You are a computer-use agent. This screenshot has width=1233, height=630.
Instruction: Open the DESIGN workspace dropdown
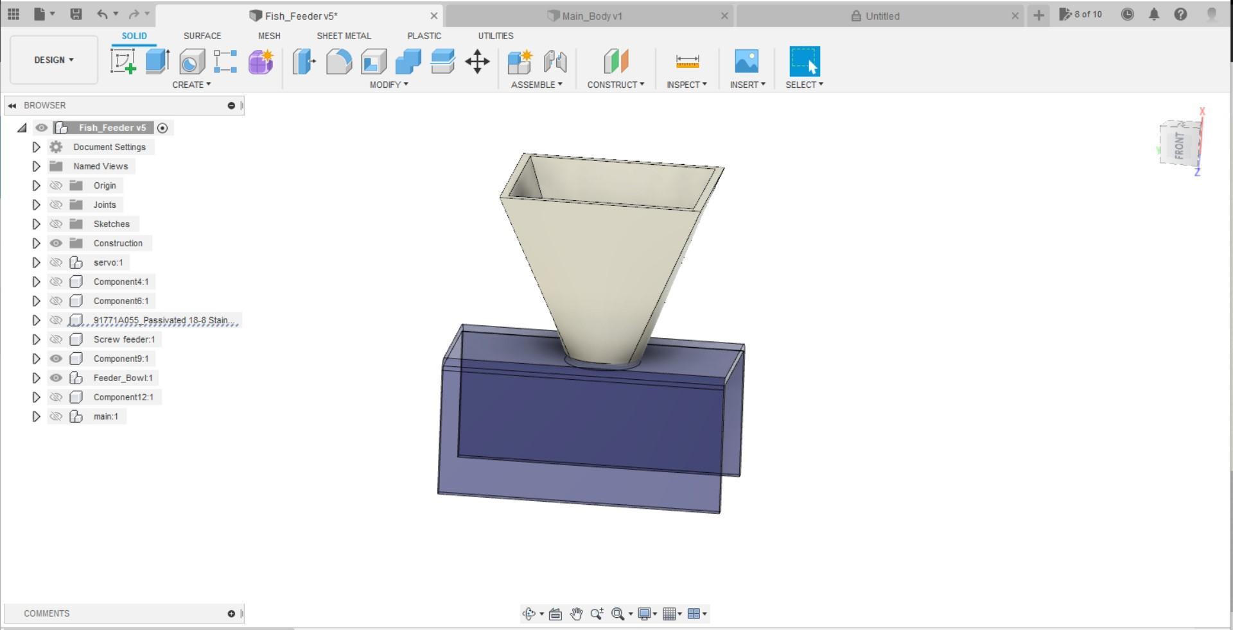click(54, 60)
